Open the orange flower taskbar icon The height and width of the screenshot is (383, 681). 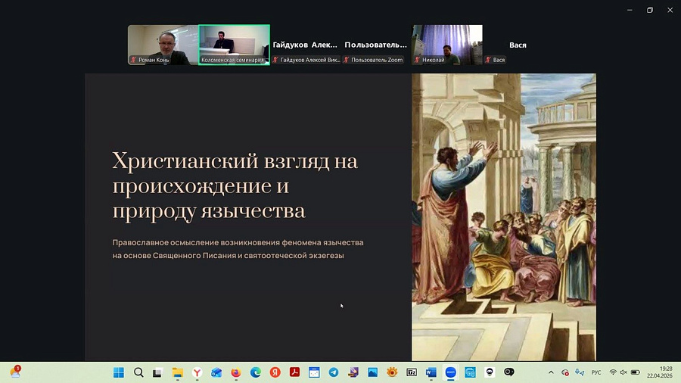coord(392,372)
